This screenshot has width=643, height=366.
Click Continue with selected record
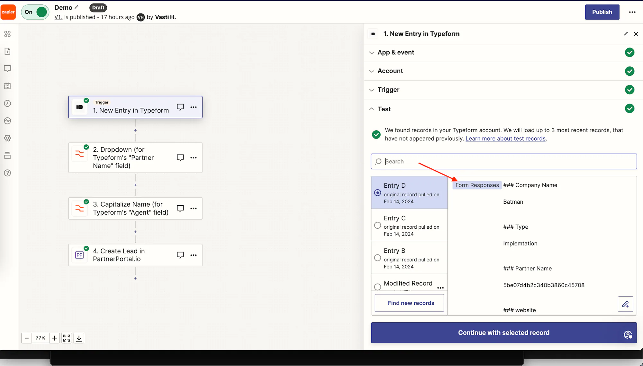pyautogui.click(x=504, y=333)
